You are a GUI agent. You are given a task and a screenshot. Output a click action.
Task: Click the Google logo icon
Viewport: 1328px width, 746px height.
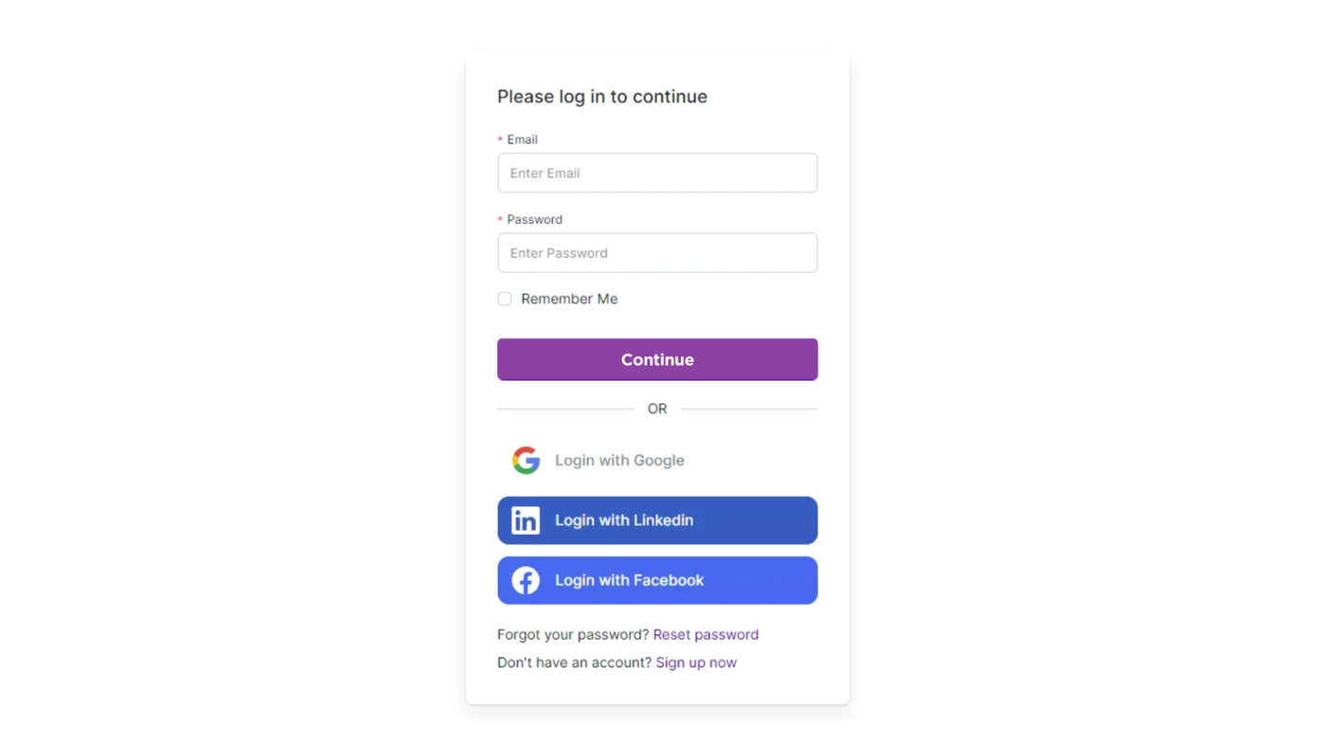pos(526,460)
